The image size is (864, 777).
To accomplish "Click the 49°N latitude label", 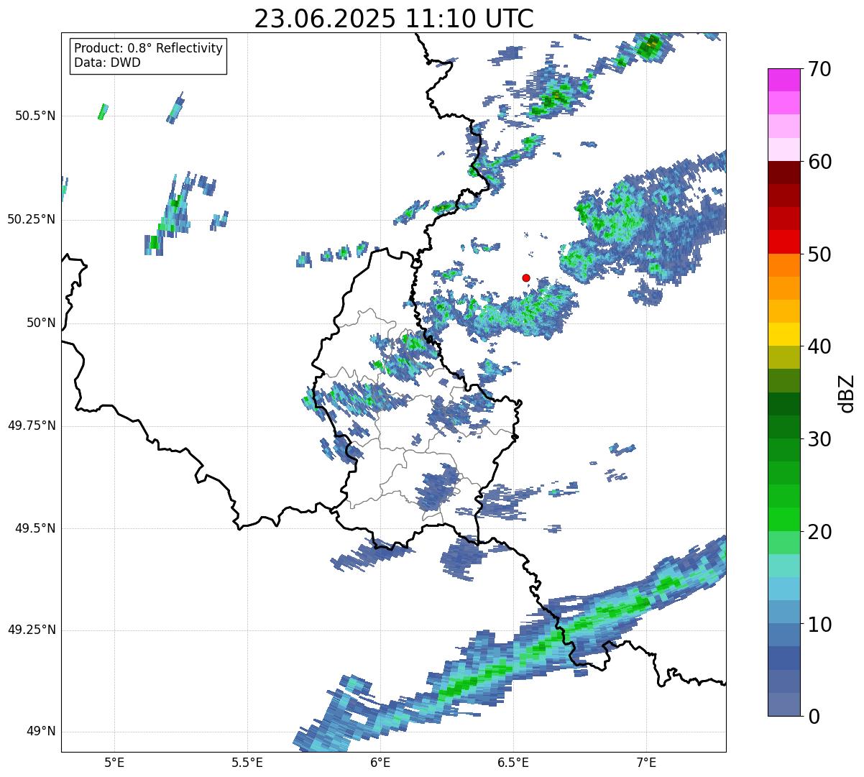I will click(41, 732).
